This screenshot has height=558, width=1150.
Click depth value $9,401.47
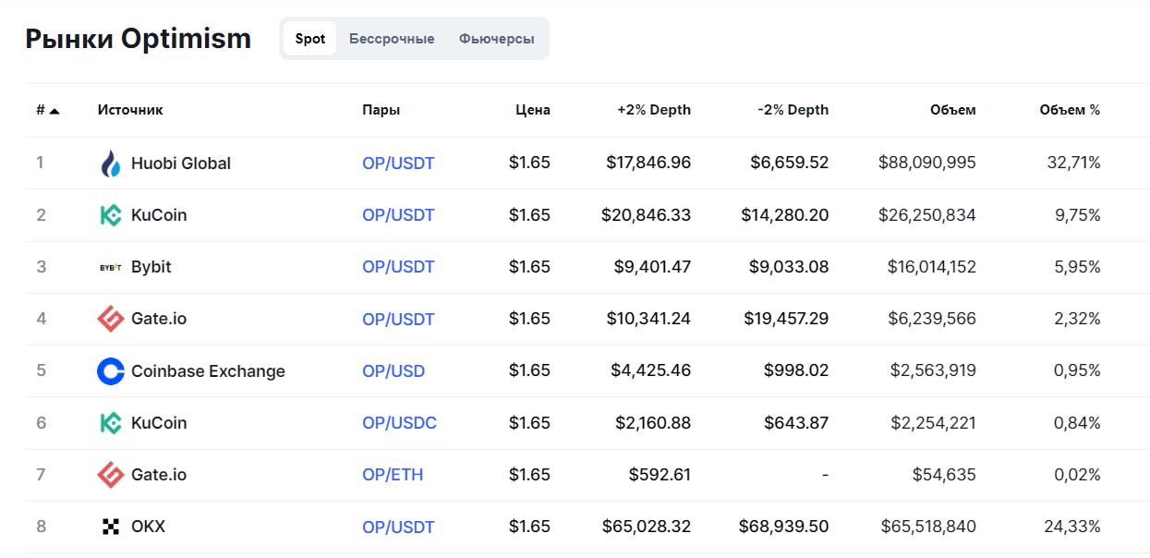point(652,266)
